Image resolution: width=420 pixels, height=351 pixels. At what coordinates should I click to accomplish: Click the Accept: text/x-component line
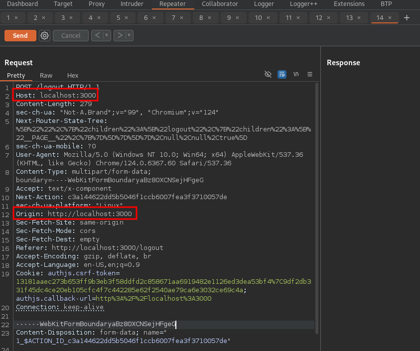(63, 189)
